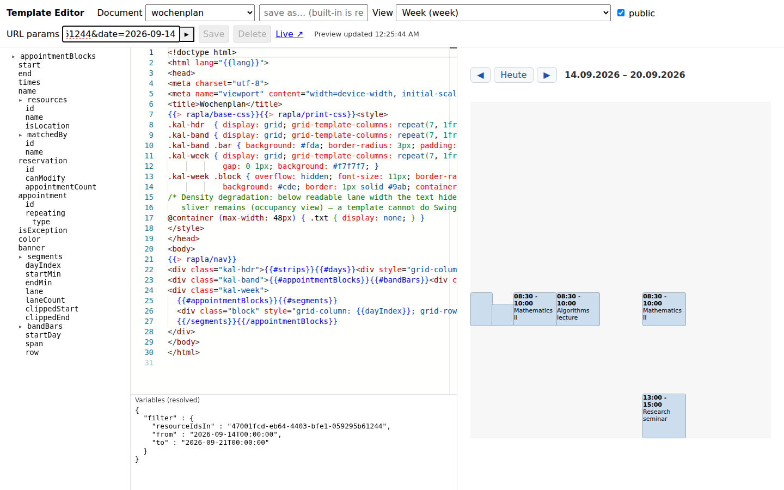The width and height of the screenshot is (784, 490).
Task: Click code line 20 with body tag
Action: coord(181,249)
